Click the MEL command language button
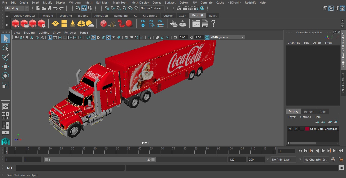 coord(10,168)
